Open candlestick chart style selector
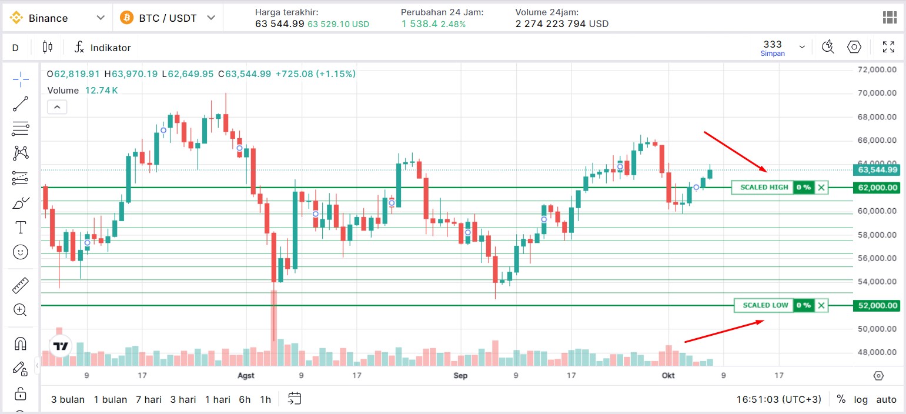Viewport: 906px width, 414px height. [x=48, y=47]
